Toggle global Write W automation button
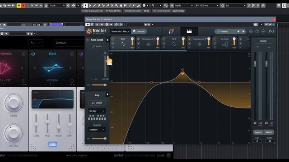Image resolution: width=289 pixels, height=162 pixels. coord(37,5)
